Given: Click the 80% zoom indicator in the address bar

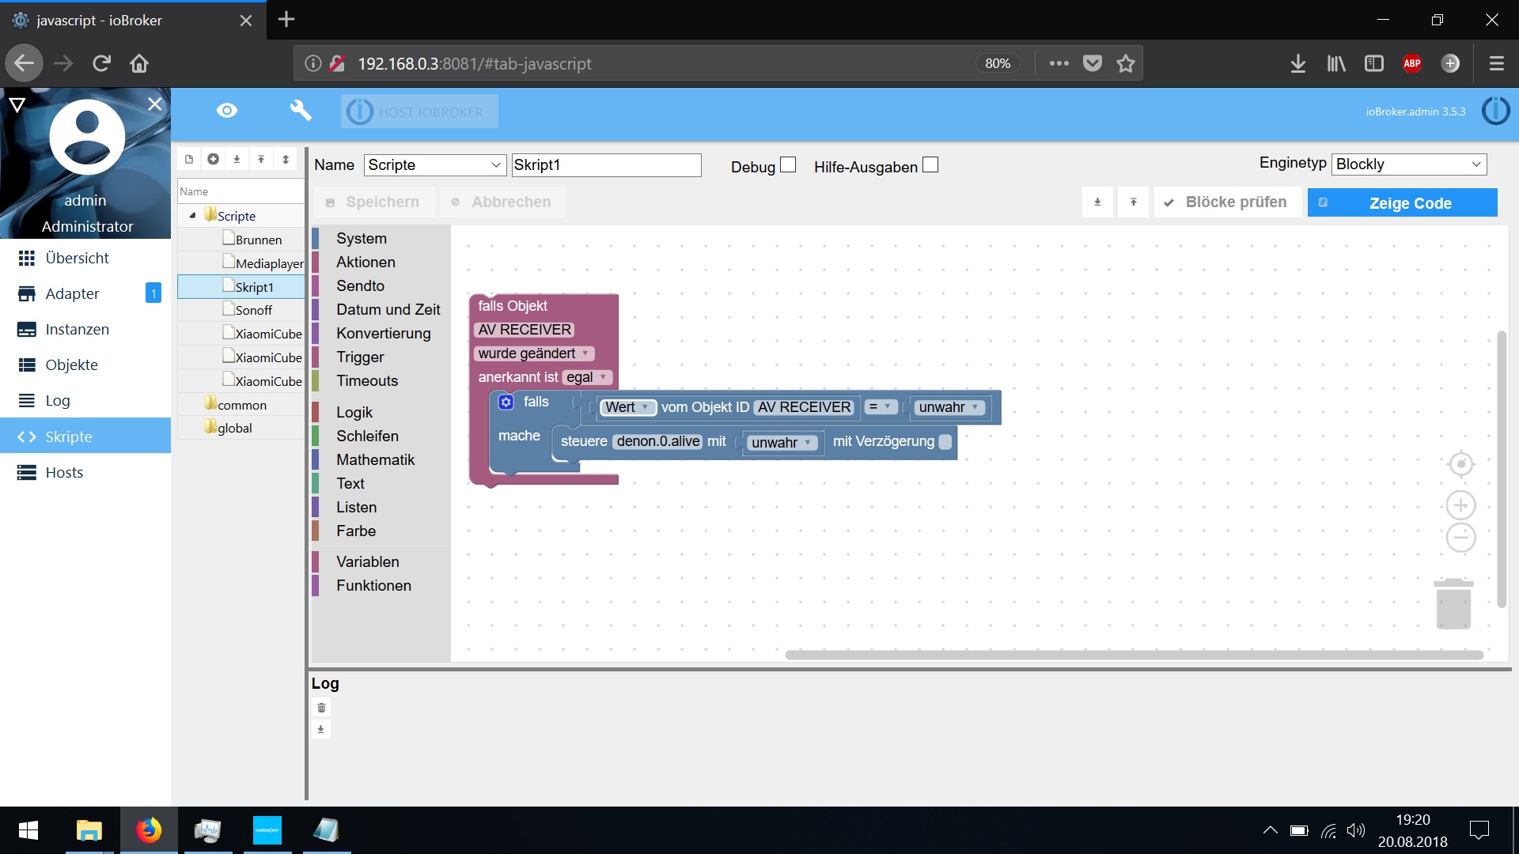Looking at the screenshot, I should coord(998,63).
